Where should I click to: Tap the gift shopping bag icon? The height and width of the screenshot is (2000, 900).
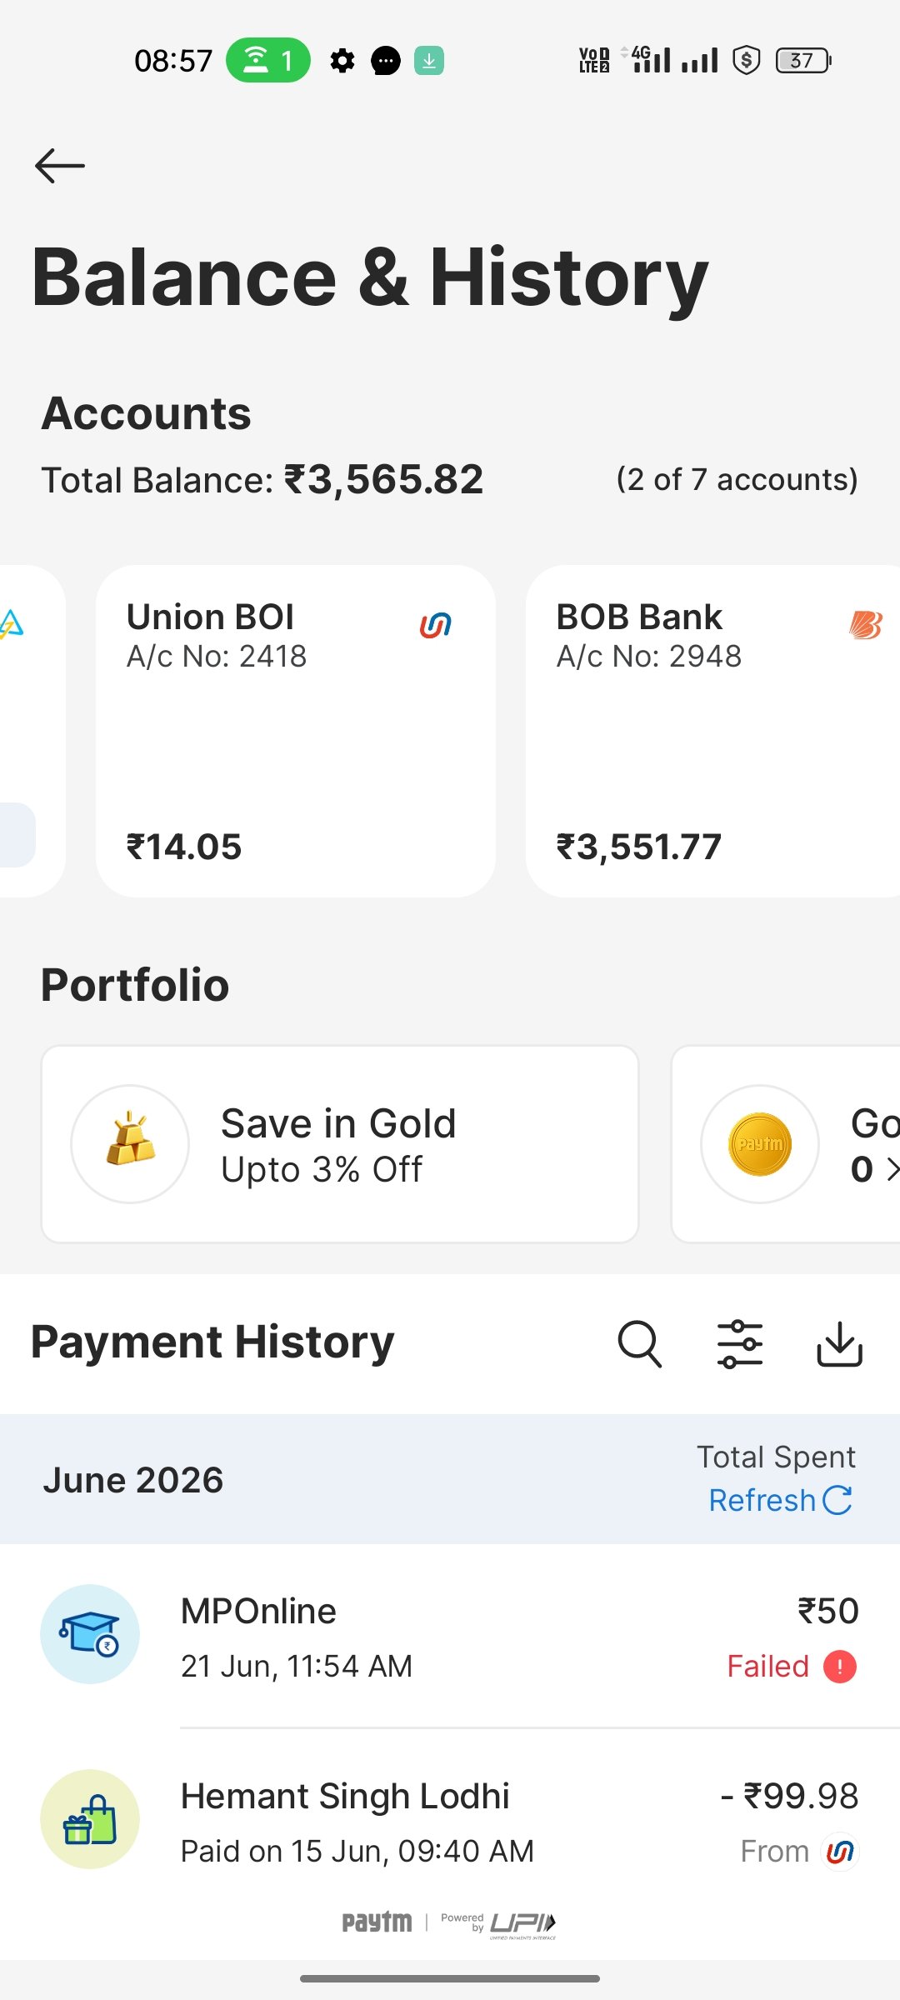[x=90, y=1819]
